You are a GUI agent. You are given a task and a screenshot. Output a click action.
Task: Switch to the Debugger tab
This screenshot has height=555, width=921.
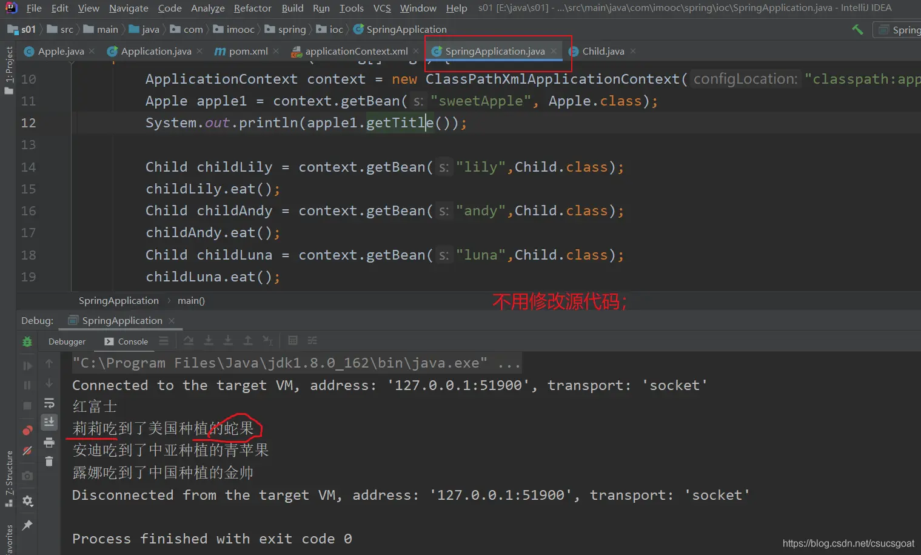click(67, 341)
